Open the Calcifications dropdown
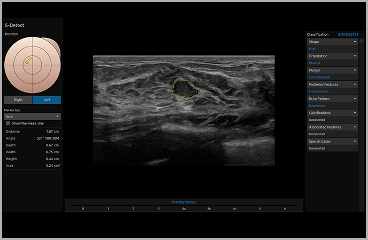The height and width of the screenshot is (240, 368). coord(332,113)
